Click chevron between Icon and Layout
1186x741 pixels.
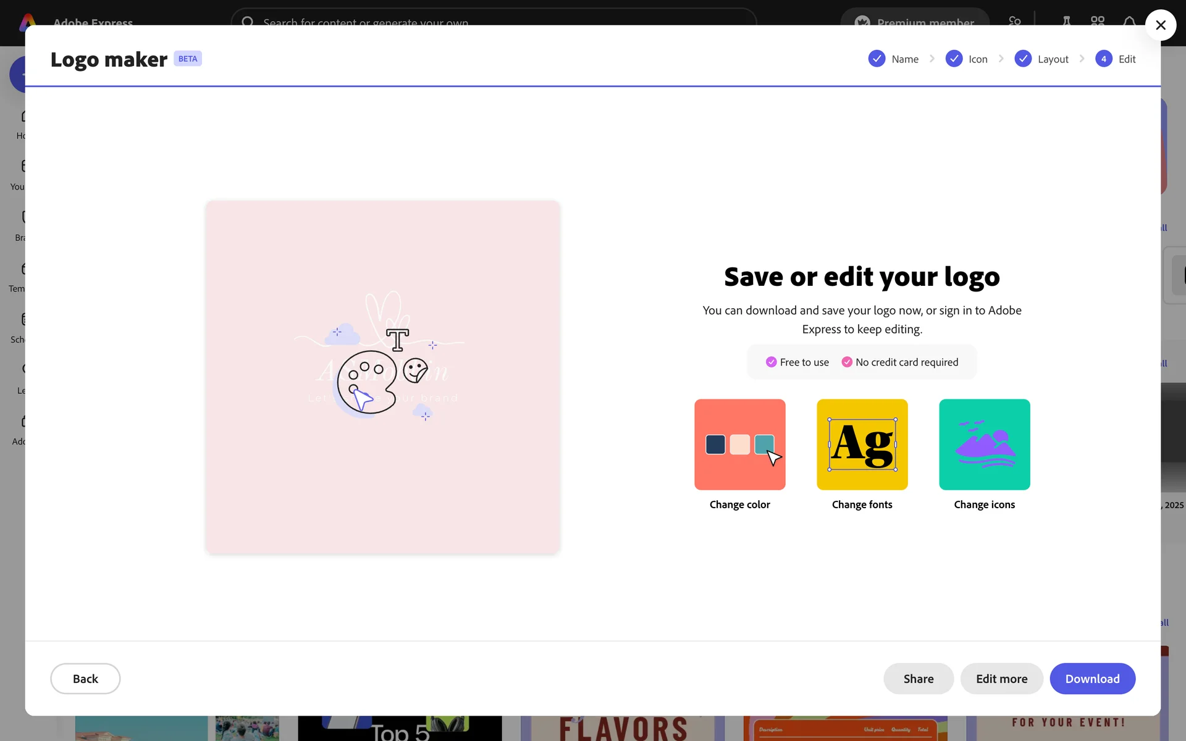1001,59
